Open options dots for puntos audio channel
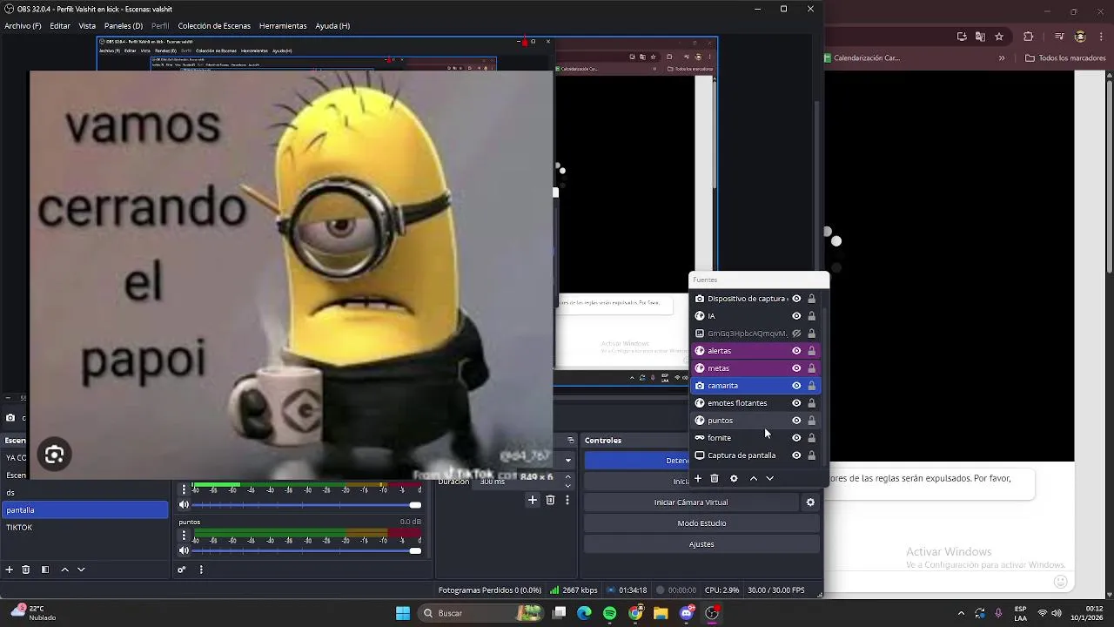The width and height of the screenshot is (1114, 627). [x=184, y=536]
